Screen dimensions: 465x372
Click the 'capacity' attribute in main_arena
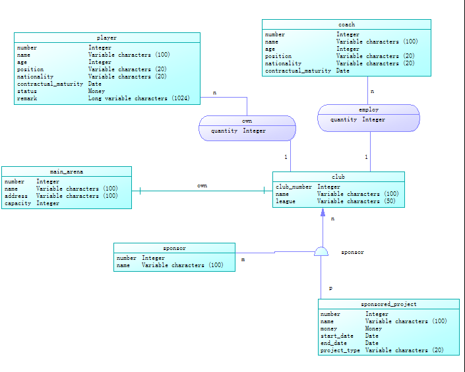18,204
